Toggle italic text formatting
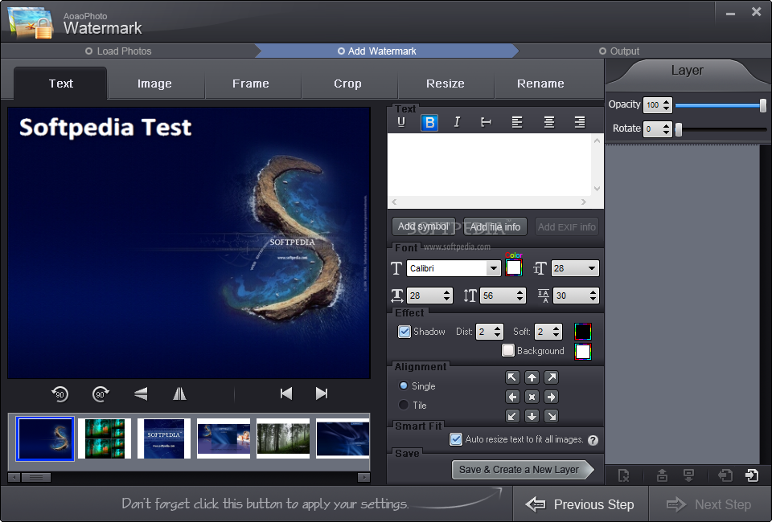Screen dimensions: 772x522 coord(457,122)
